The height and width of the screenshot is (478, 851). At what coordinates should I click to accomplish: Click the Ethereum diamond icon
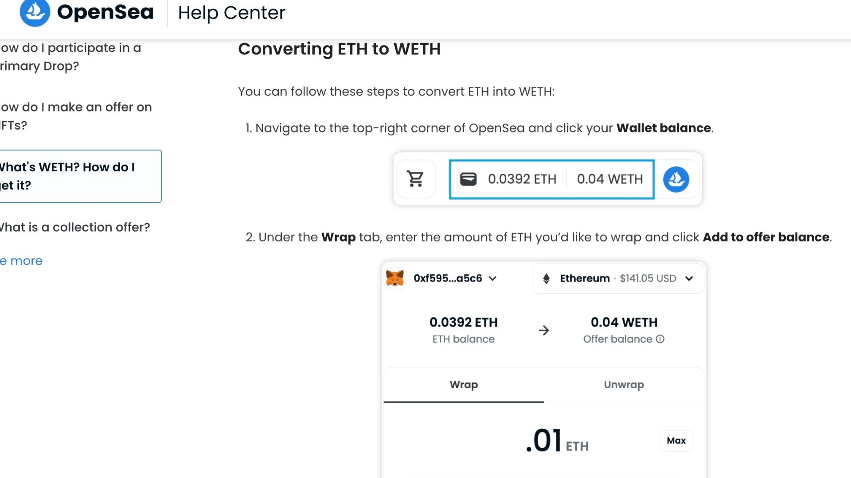(545, 278)
